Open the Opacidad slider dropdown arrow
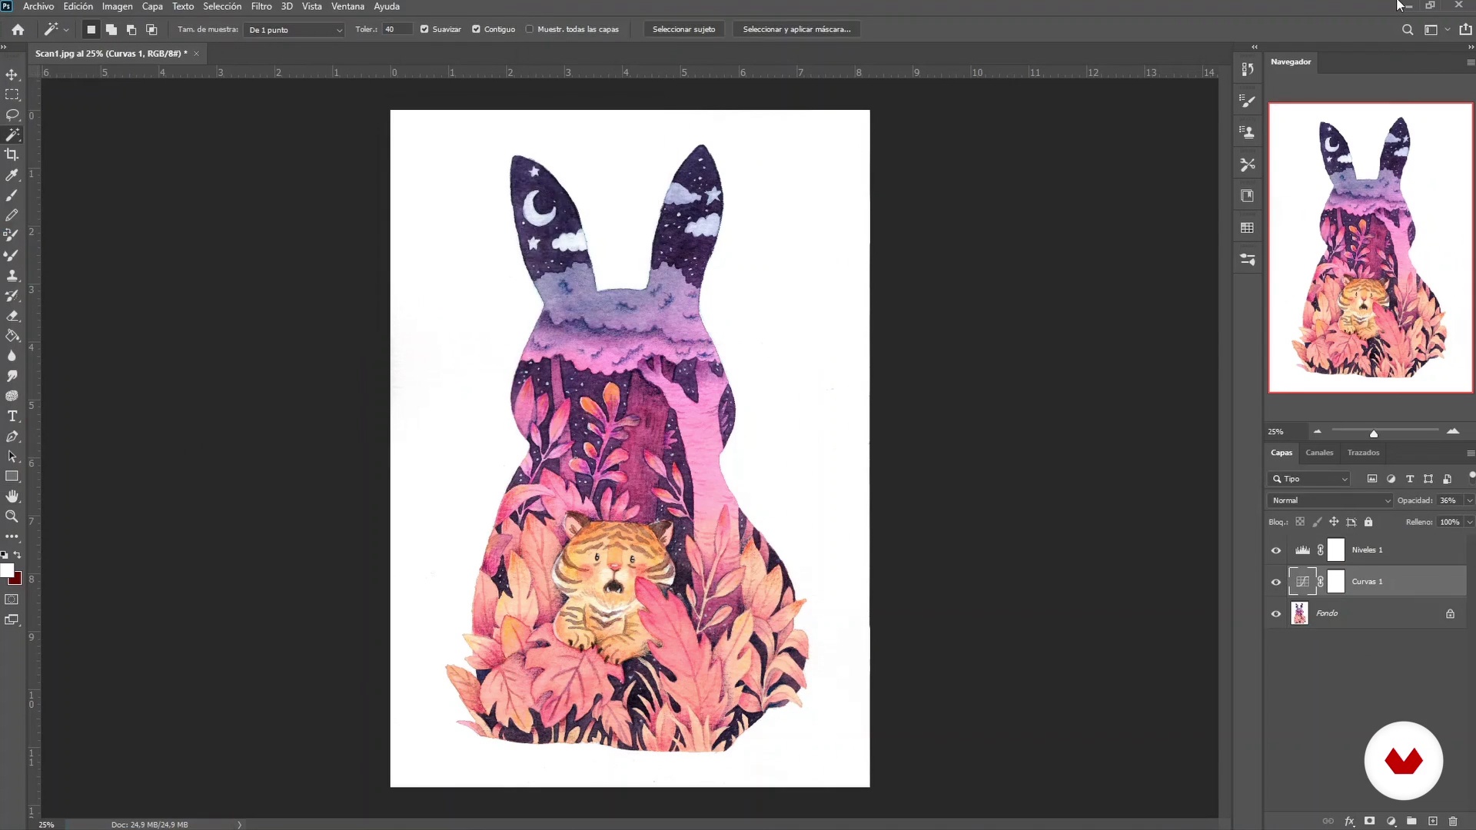Screen dimensions: 1476x830 (x=1469, y=500)
